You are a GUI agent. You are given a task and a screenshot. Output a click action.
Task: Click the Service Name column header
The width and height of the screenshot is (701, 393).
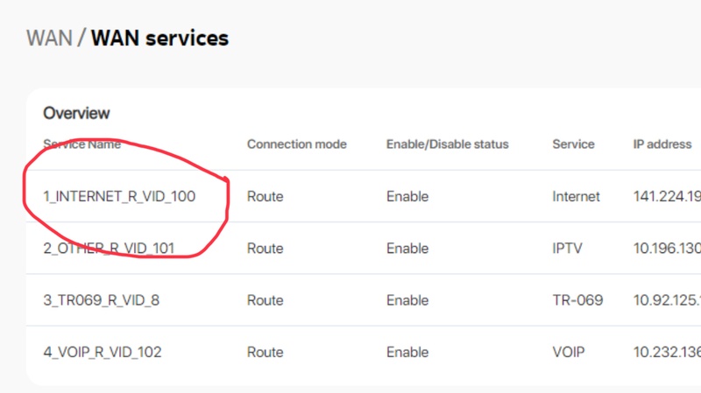click(x=82, y=144)
